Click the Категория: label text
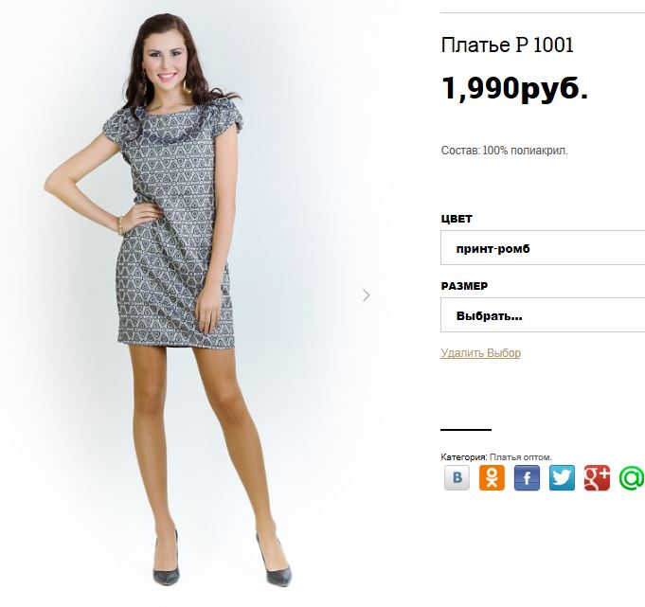 (x=464, y=456)
